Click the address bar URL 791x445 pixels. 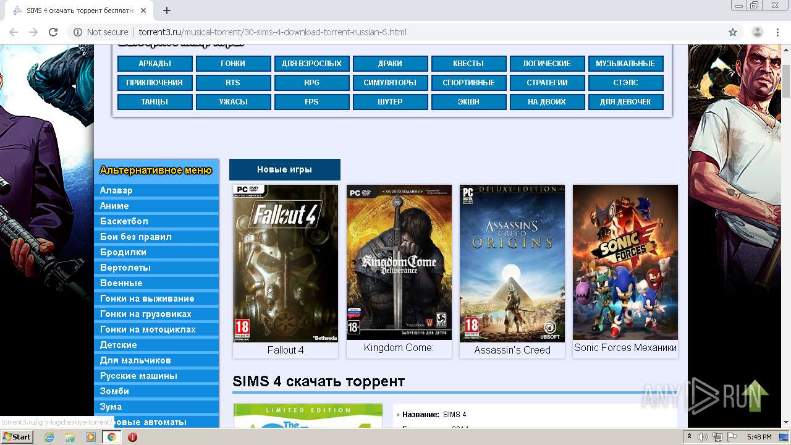coord(273,32)
